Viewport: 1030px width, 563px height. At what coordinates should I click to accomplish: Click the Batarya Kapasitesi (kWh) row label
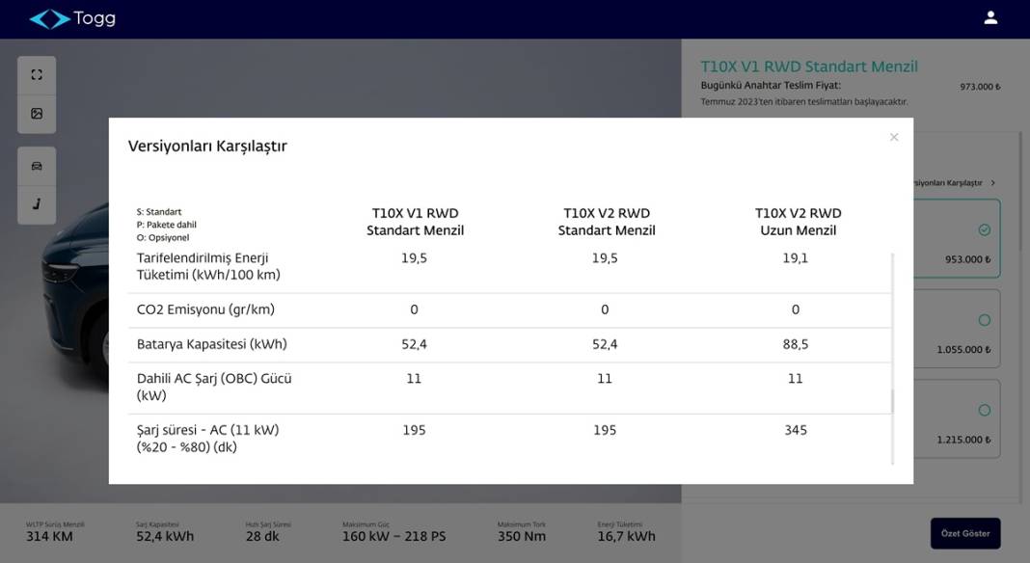coord(212,344)
